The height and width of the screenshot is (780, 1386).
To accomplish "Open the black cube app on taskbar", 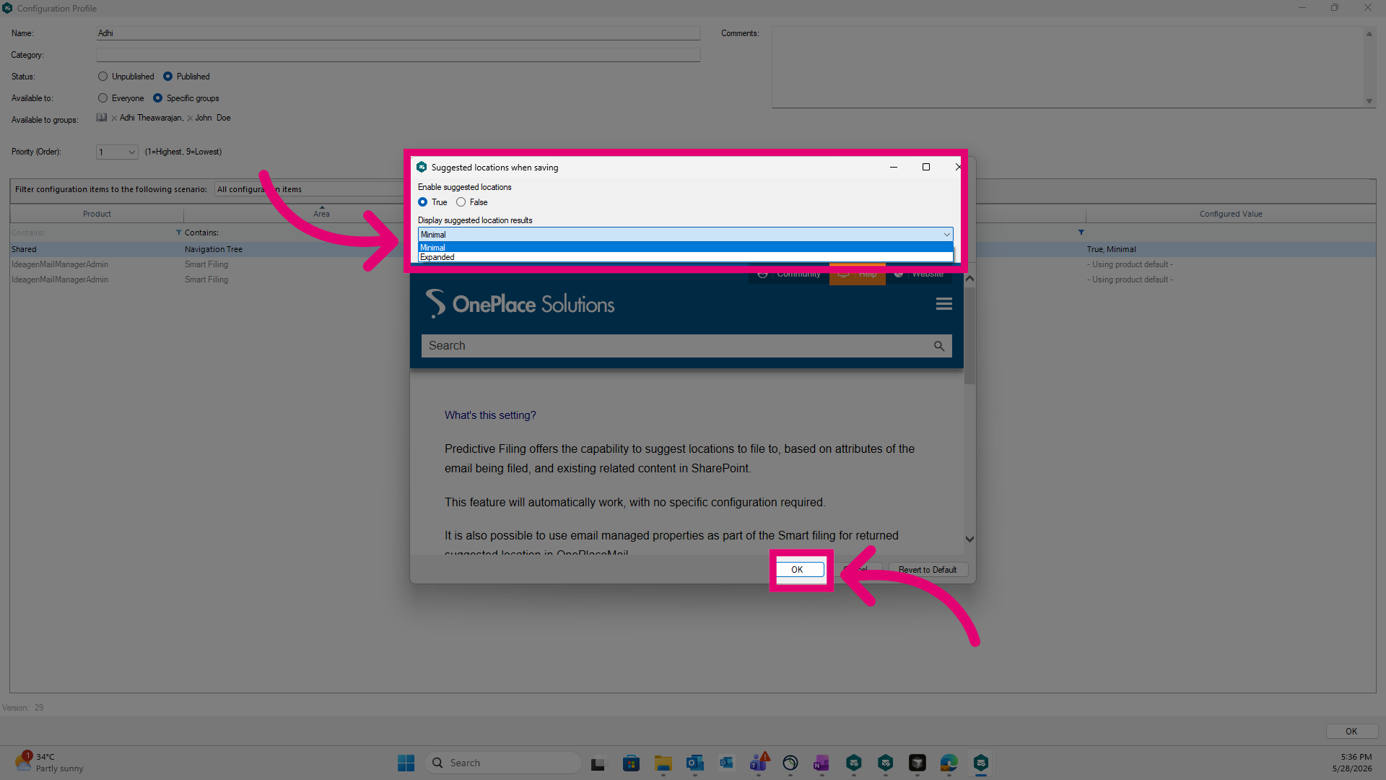I will (x=917, y=763).
